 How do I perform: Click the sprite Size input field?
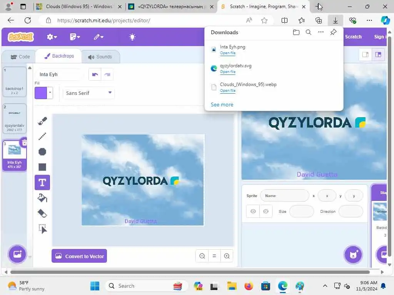coord(302,211)
